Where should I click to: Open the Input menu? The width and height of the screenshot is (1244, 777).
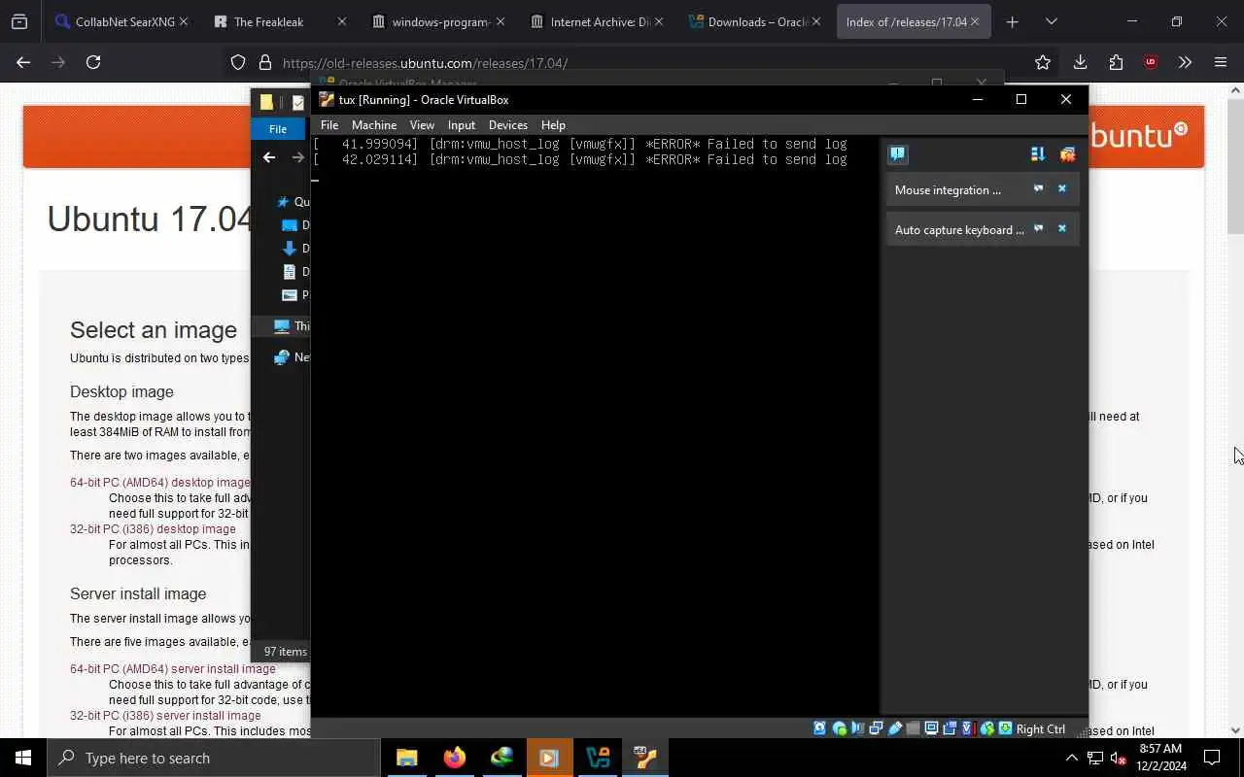point(462,124)
